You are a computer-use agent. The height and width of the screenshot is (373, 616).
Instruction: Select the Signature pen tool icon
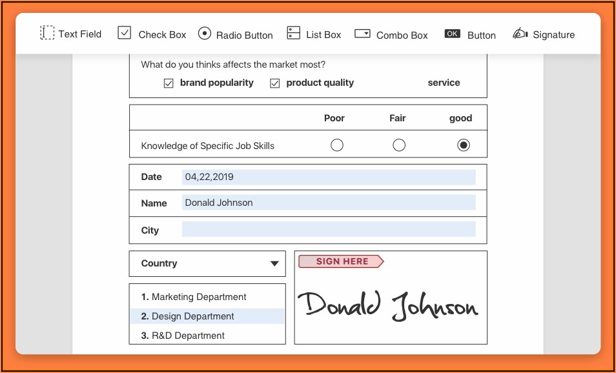click(x=520, y=34)
